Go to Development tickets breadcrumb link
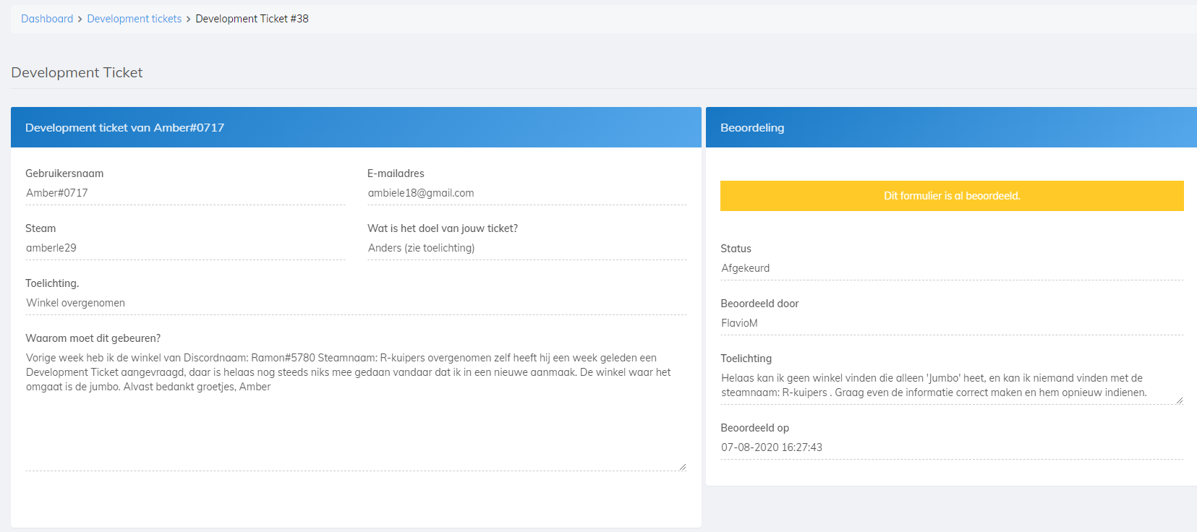This screenshot has height=532, width=1197. (x=135, y=19)
